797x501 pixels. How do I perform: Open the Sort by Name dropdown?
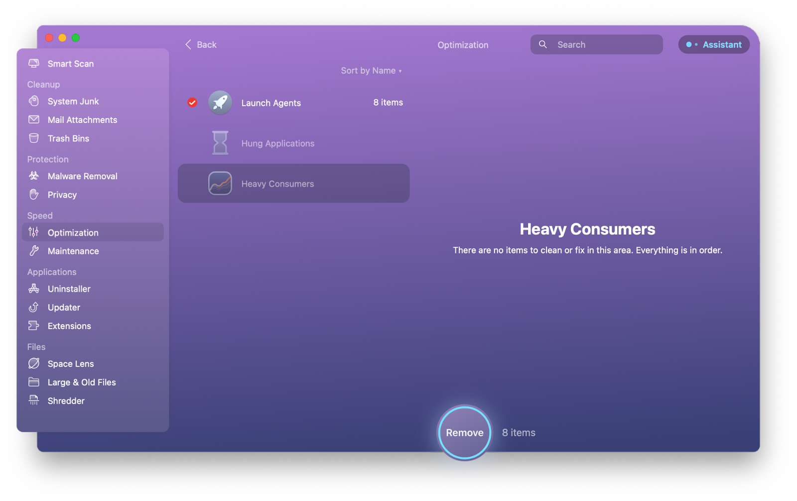371,71
